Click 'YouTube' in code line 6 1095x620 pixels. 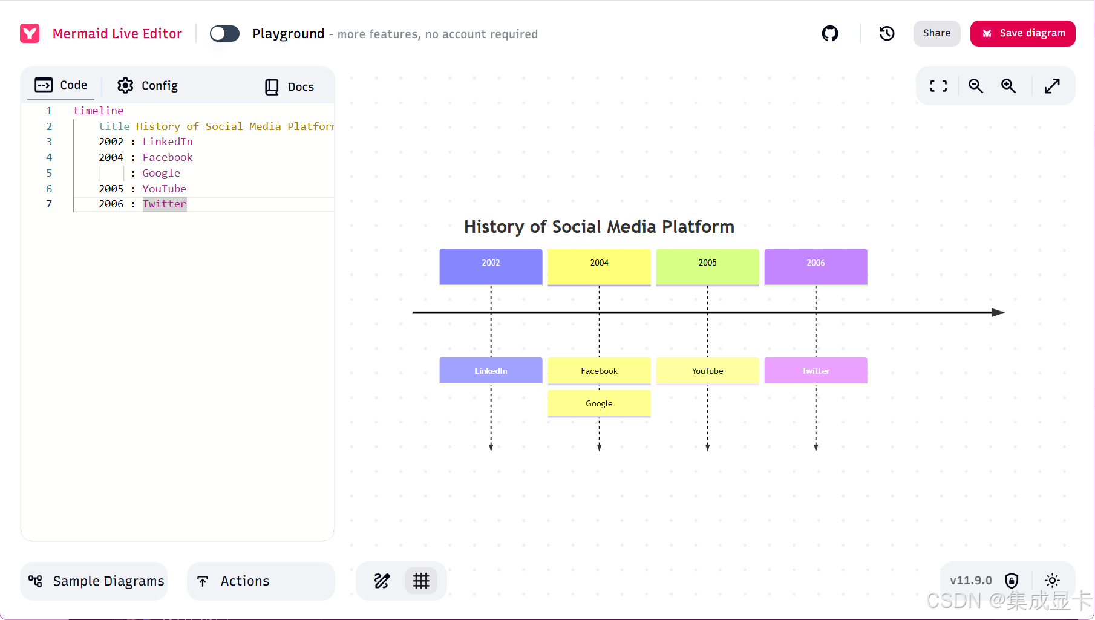coord(164,189)
